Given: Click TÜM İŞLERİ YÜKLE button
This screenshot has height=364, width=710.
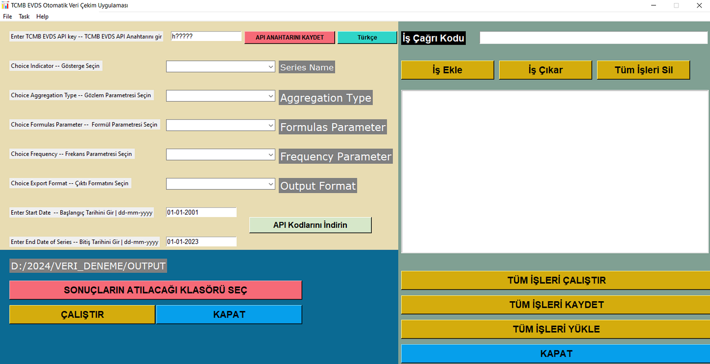Looking at the screenshot, I should coord(556,329).
